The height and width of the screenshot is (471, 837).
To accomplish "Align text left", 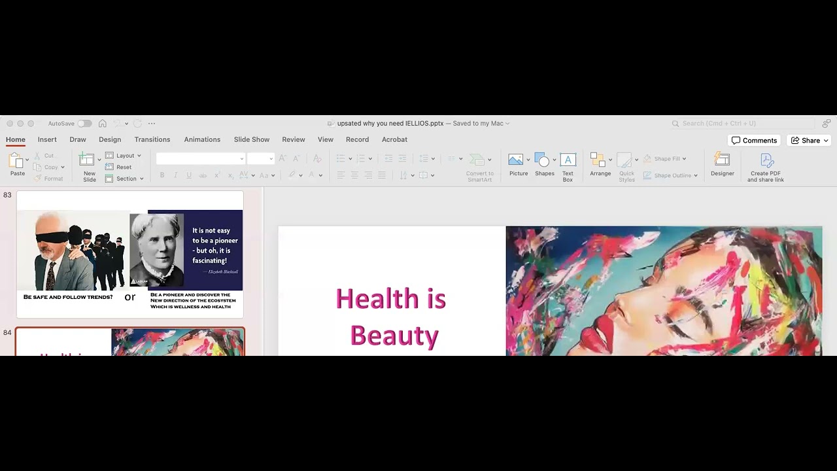I will click(341, 175).
